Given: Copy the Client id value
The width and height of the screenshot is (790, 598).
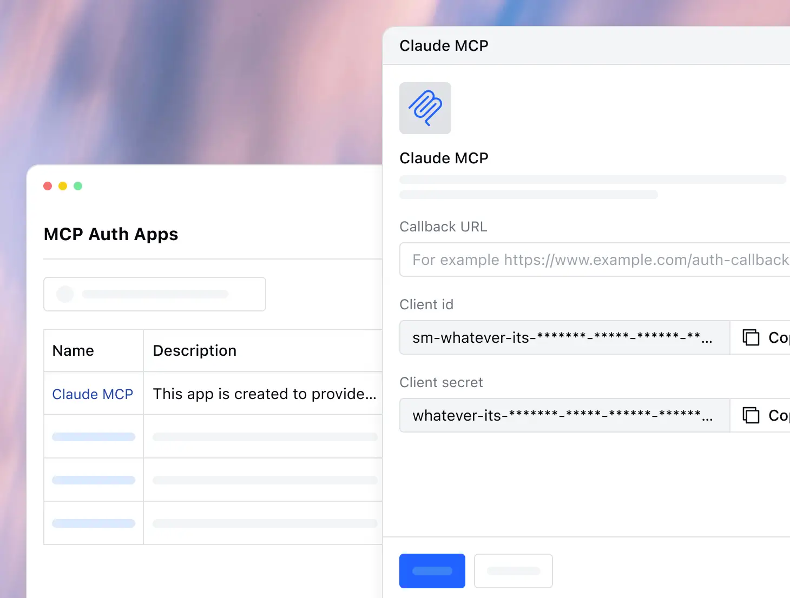Looking at the screenshot, I should point(760,337).
